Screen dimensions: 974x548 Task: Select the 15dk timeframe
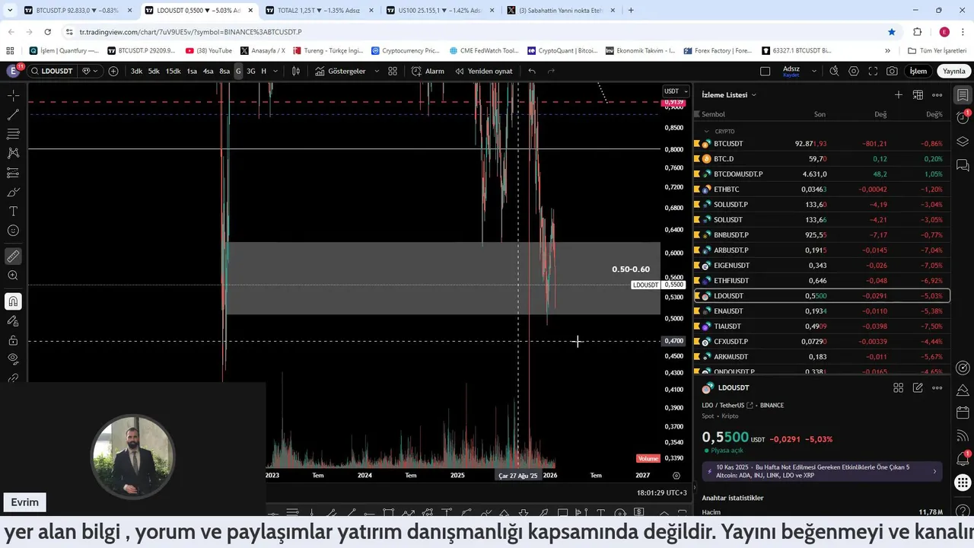(x=173, y=71)
